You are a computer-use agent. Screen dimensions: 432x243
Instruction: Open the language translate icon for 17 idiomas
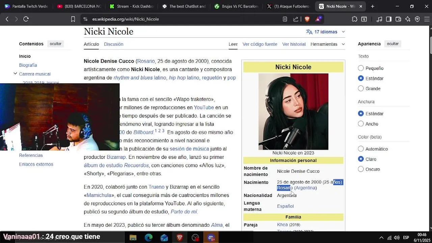[x=309, y=32]
